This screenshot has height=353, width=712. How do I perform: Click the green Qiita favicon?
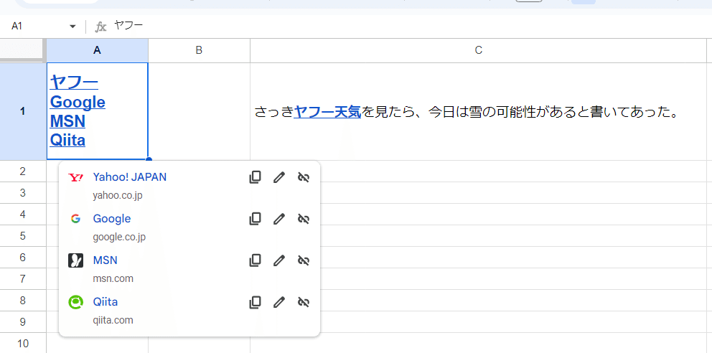(x=75, y=302)
